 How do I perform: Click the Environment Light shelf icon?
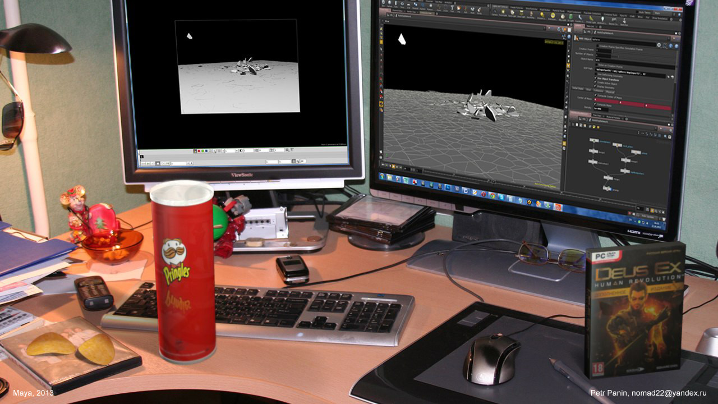(553, 16)
